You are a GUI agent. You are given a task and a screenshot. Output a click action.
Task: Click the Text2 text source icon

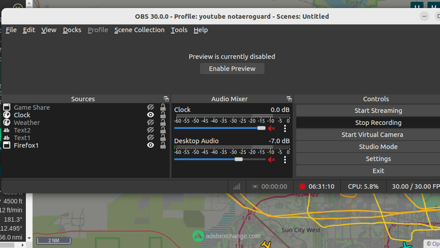pos(7,130)
